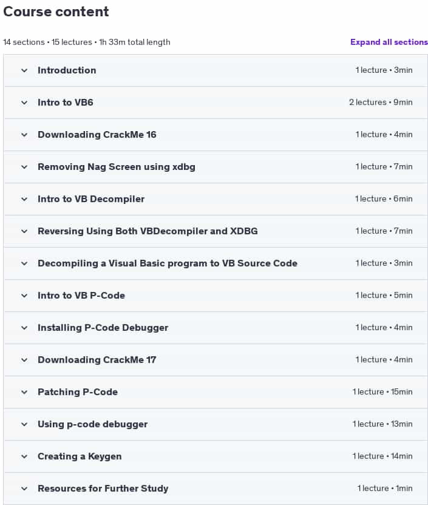428x505 pixels.
Task: Select Downloading CrackMe 17 title
Action: pos(97,360)
